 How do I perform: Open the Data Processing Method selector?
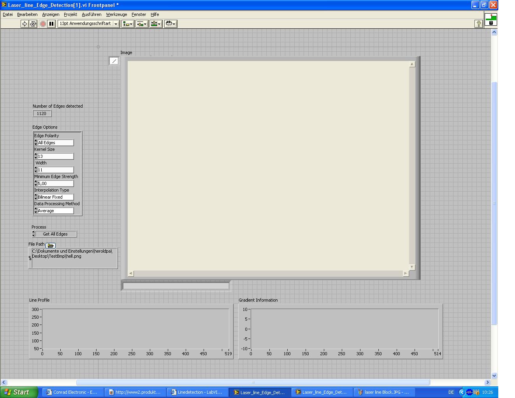coord(55,211)
